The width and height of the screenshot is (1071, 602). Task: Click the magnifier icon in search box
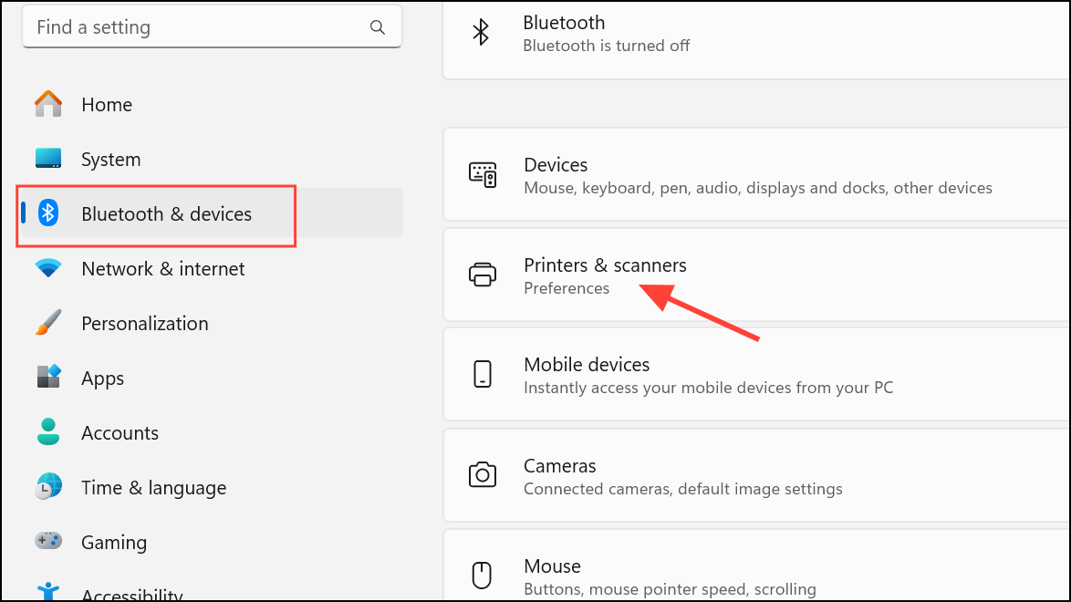coord(377,27)
